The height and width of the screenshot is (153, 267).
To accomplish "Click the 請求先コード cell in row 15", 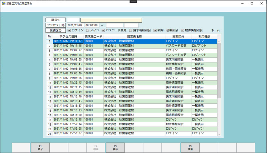I will [93, 106].
